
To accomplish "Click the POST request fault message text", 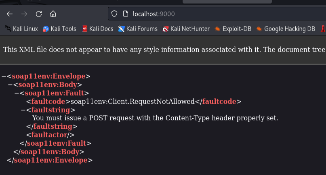I will pyautogui.click(x=155, y=118).
